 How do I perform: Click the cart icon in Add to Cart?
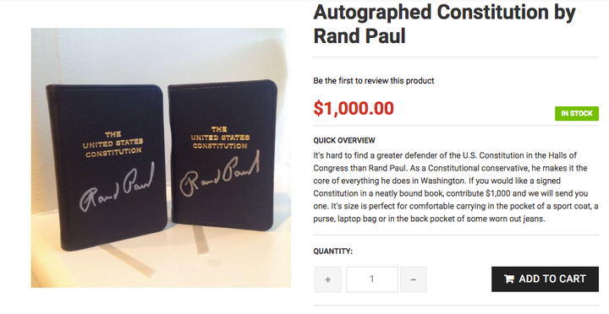pyautogui.click(x=509, y=279)
